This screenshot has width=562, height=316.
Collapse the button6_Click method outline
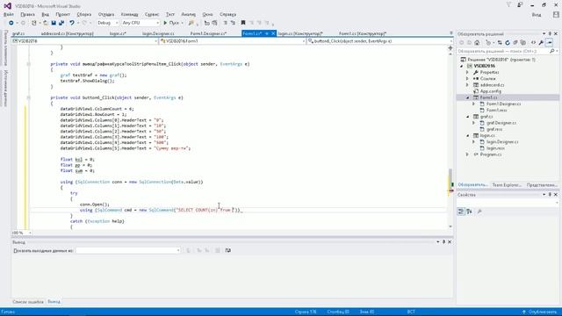[29, 97]
